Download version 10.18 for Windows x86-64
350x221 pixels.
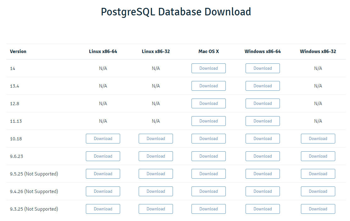[263, 138]
